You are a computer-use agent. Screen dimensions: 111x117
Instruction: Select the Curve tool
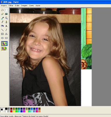6,30
